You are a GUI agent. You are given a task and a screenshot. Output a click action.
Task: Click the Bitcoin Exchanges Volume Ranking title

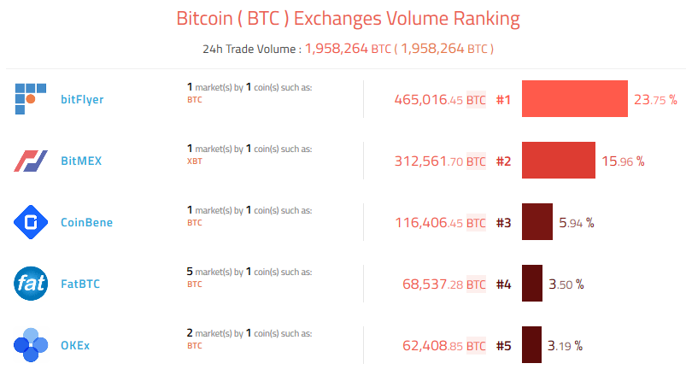point(347,18)
